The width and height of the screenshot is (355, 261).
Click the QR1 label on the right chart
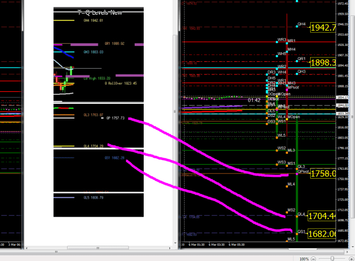302,59
